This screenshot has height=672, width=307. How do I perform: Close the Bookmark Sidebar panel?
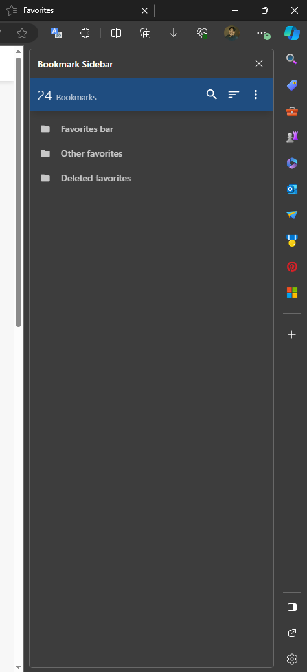pos(259,63)
